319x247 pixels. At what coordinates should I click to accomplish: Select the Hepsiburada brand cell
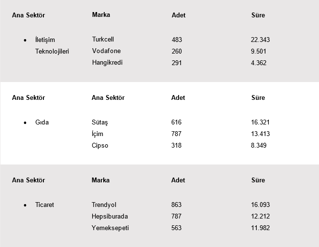pyautogui.click(x=110, y=217)
